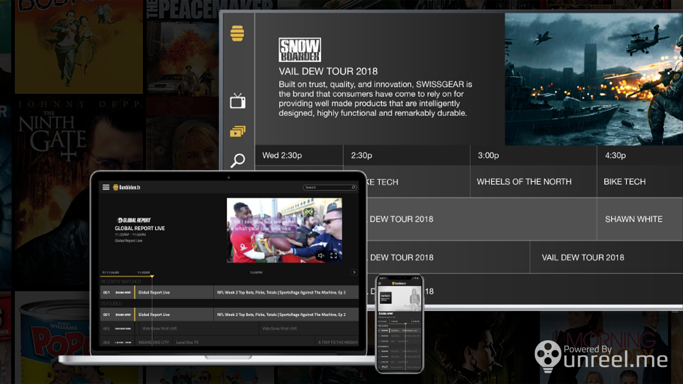Enter fullscreen on laptop video player
The height and width of the screenshot is (384, 683).
coord(334,256)
